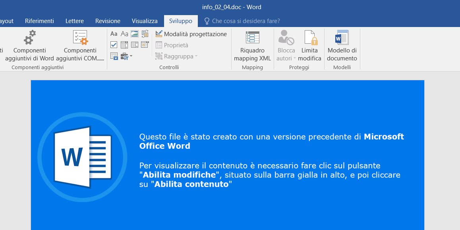Click the Word logo image in document
The height and width of the screenshot is (230, 460).
83,157
